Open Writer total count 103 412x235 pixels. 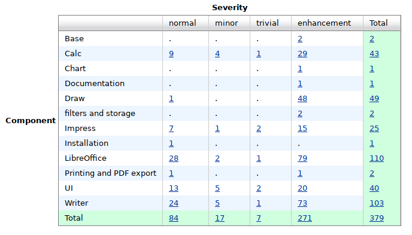pyautogui.click(x=377, y=203)
